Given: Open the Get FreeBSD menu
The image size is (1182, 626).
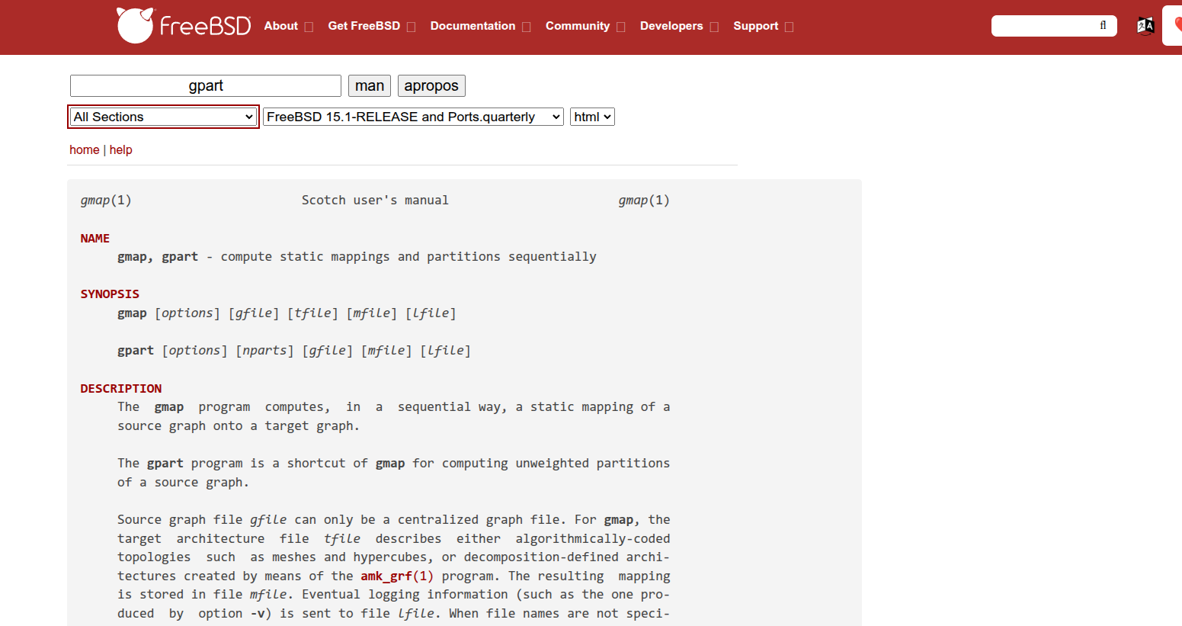Looking at the screenshot, I should point(364,26).
